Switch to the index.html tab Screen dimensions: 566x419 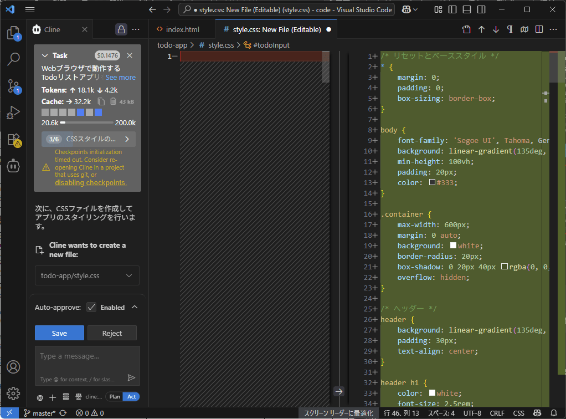coord(182,29)
